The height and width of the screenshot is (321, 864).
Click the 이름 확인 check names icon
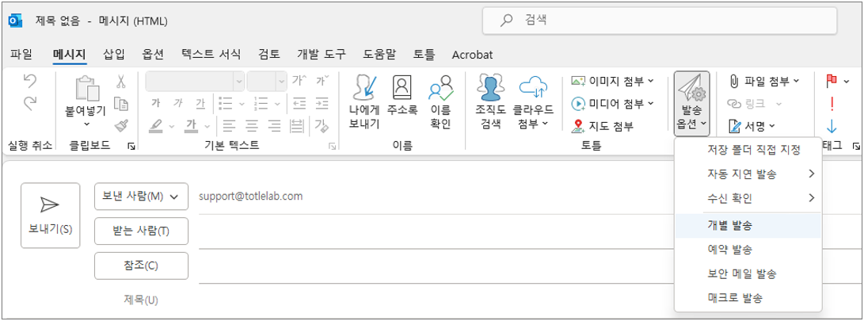440,87
